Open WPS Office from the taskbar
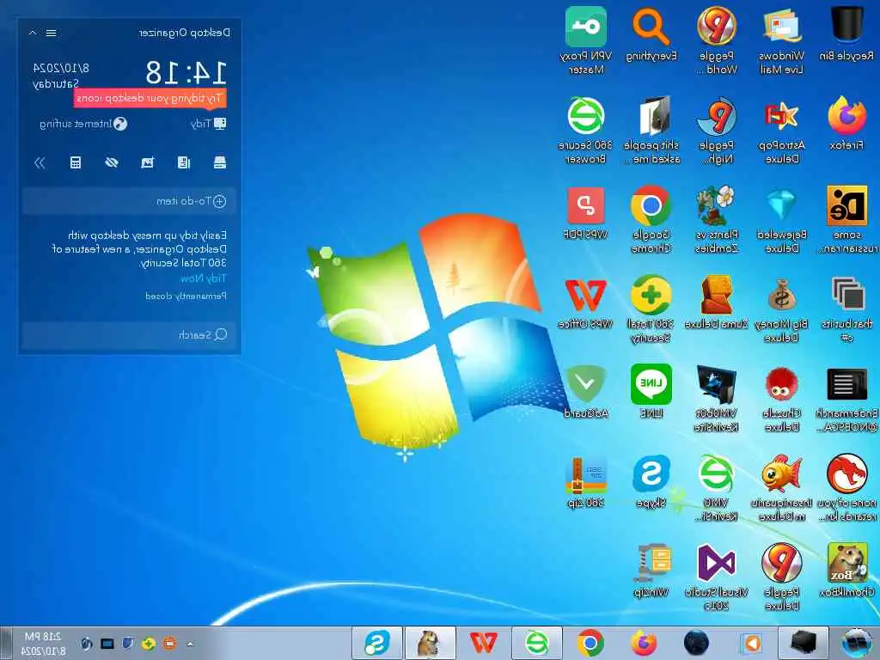This screenshot has width=880, height=660. [483, 643]
